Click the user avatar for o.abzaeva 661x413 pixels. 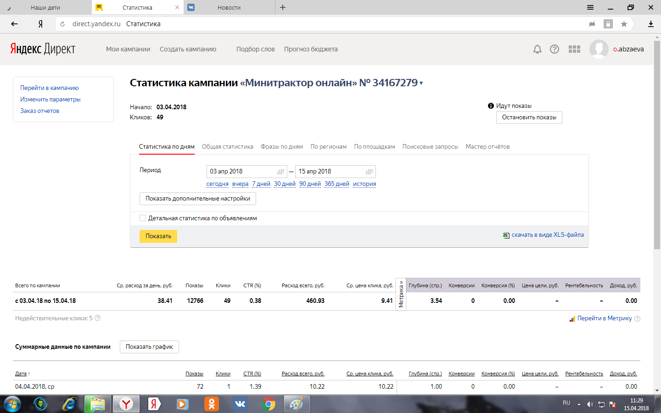click(599, 49)
